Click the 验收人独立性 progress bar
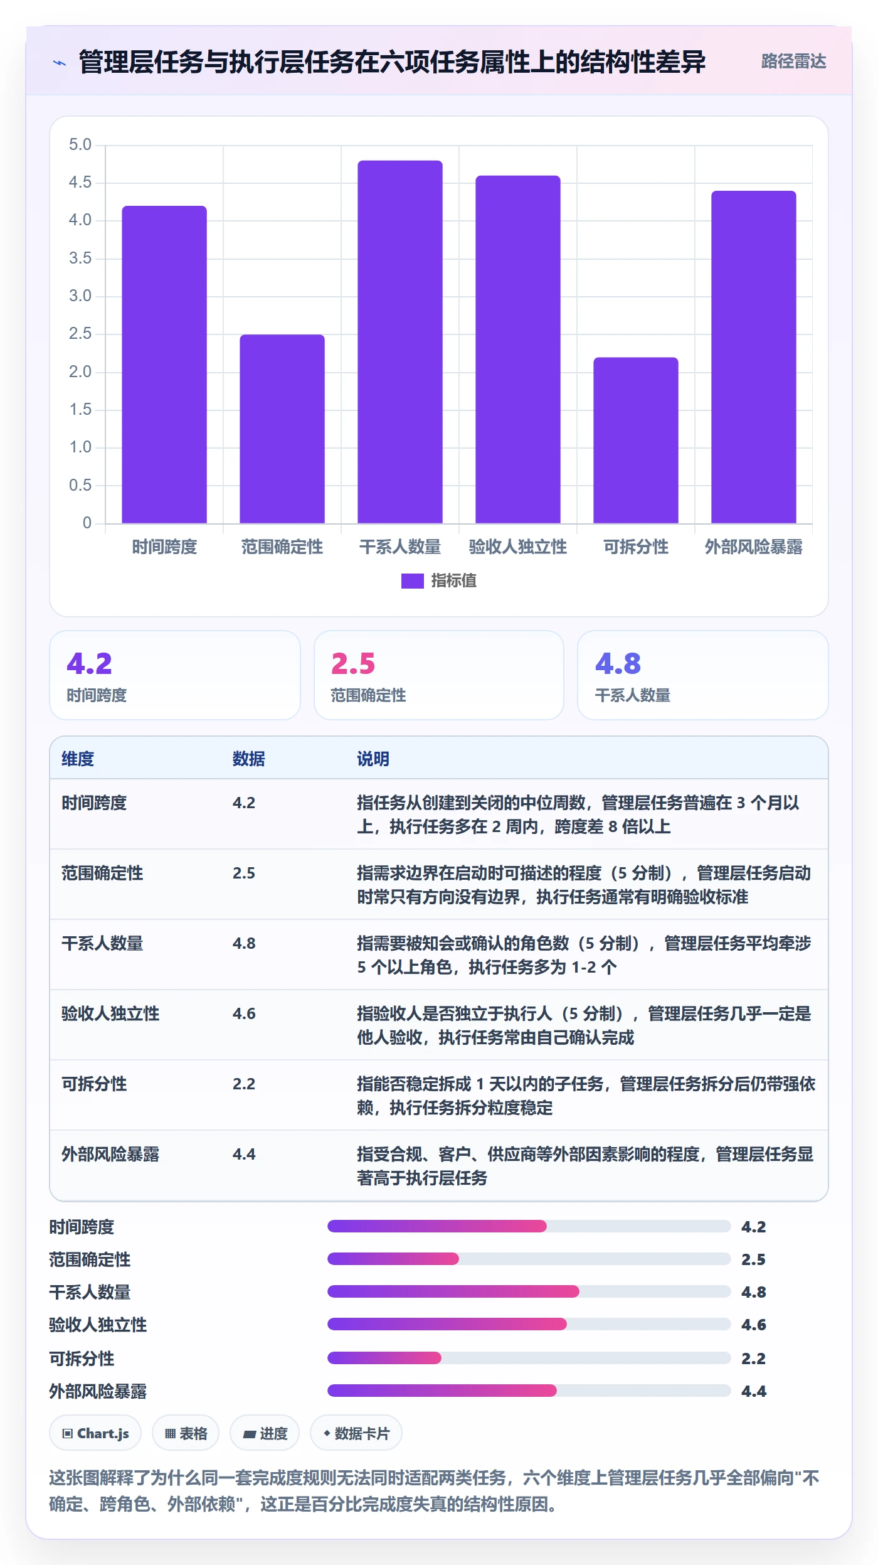Image resolution: width=878 pixels, height=1565 pixels. coord(529,1324)
